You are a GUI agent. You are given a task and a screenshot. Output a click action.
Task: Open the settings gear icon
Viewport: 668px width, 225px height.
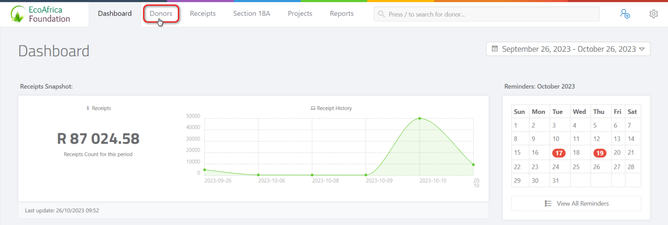point(653,14)
